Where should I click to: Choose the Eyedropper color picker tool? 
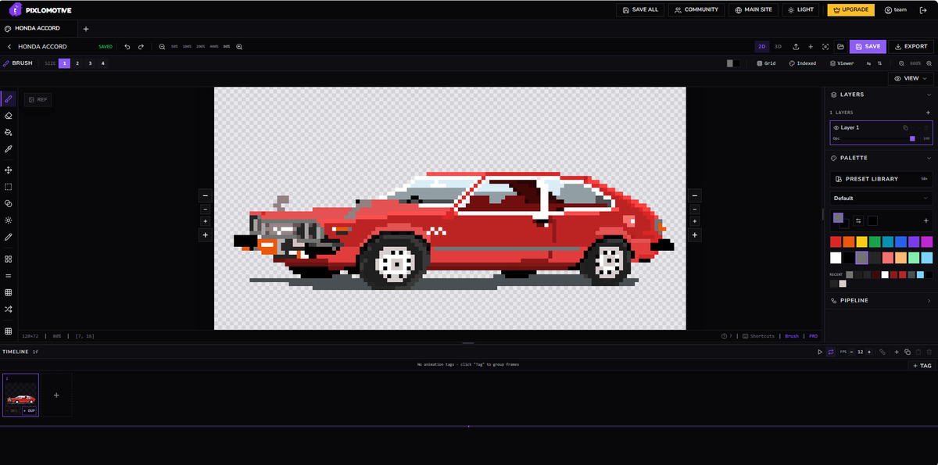9,148
